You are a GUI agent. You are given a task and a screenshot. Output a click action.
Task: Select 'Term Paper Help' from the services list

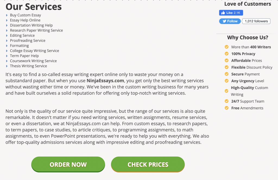coord(24,56)
